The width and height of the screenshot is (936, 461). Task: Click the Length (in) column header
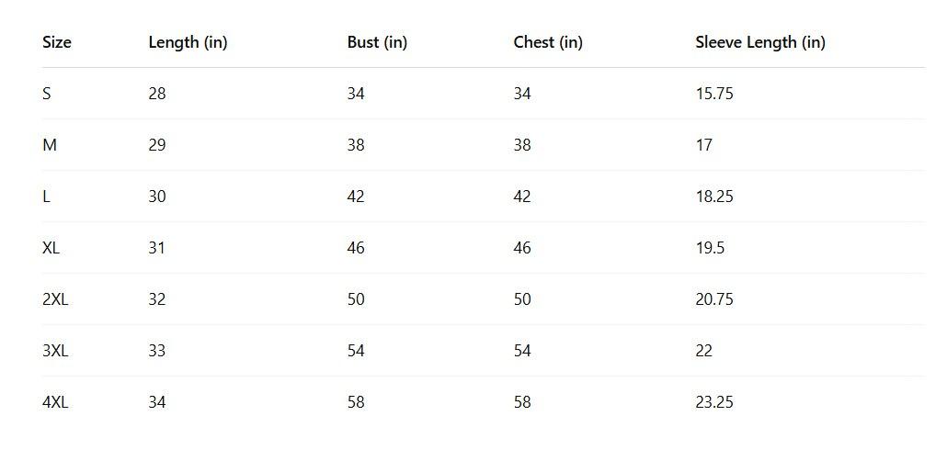(188, 42)
